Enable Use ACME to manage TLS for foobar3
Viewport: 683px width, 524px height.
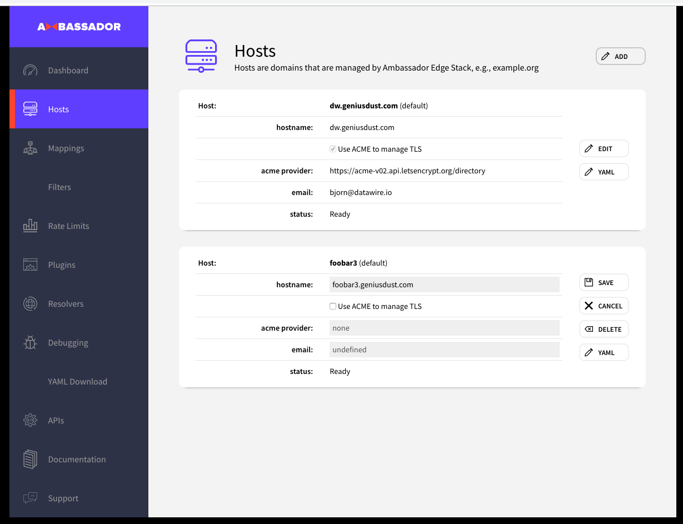[332, 306]
